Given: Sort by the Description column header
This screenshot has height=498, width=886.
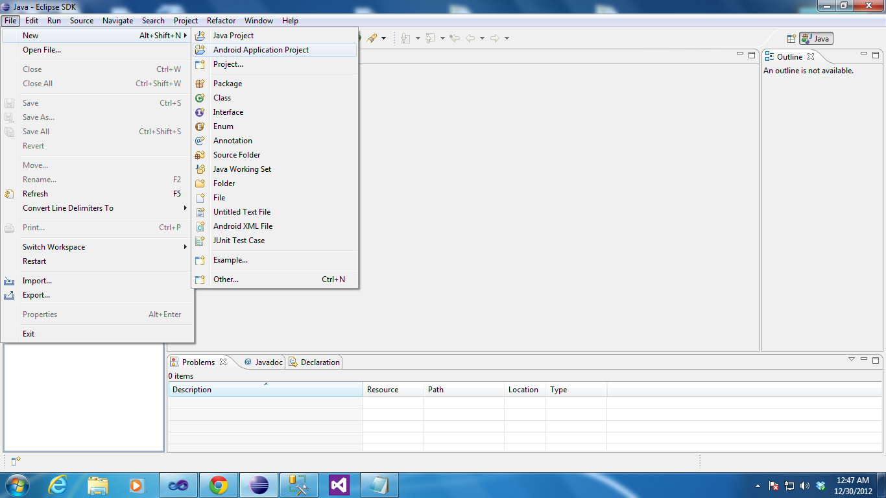Looking at the screenshot, I should (265, 390).
